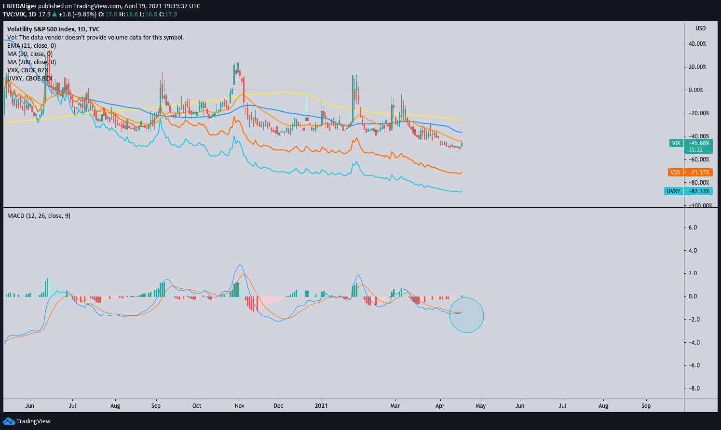
Task: Click the Vol data vendor notice text
Action: tap(95, 38)
